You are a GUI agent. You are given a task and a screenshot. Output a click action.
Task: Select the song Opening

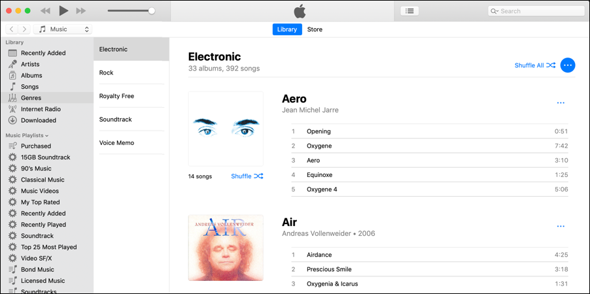pos(430,131)
